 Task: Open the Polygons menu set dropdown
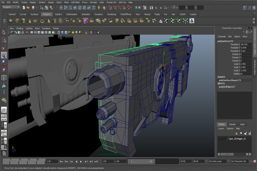(x=11, y=7)
